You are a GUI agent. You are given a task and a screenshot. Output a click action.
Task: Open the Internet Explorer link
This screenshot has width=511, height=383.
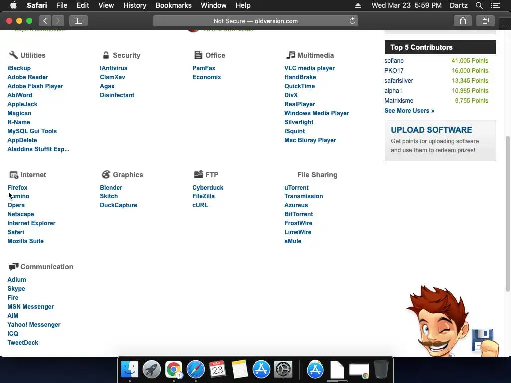point(31,223)
